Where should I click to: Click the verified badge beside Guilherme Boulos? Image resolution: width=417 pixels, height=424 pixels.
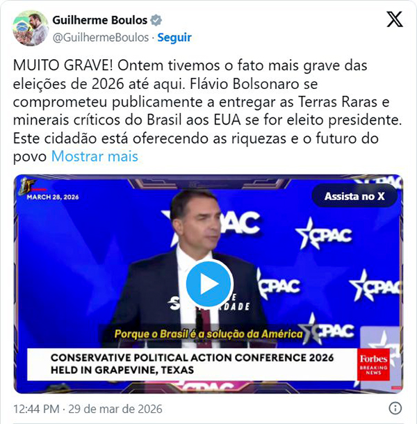coord(156,20)
